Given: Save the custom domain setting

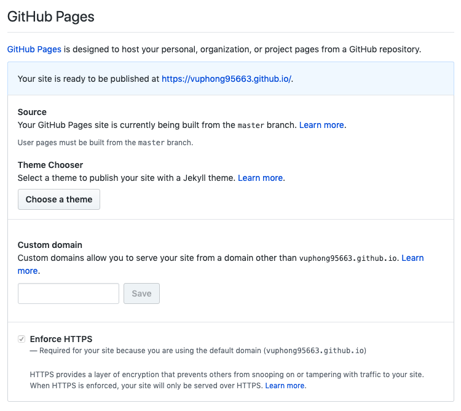Looking at the screenshot, I should 141,293.
